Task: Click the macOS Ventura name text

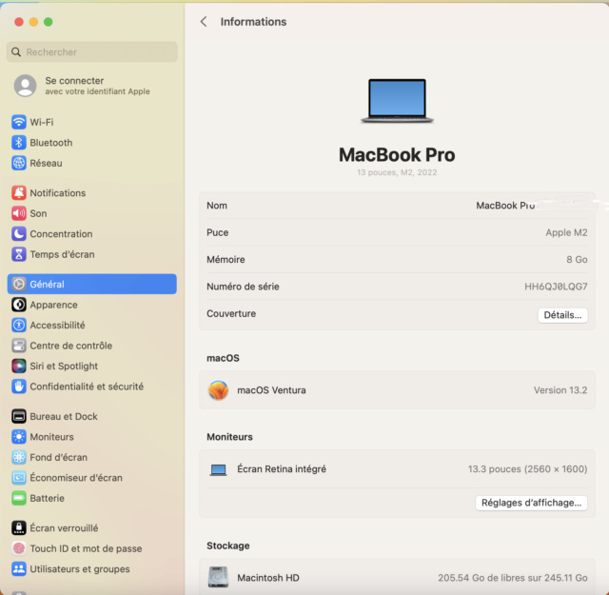Action: click(x=271, y=389)
